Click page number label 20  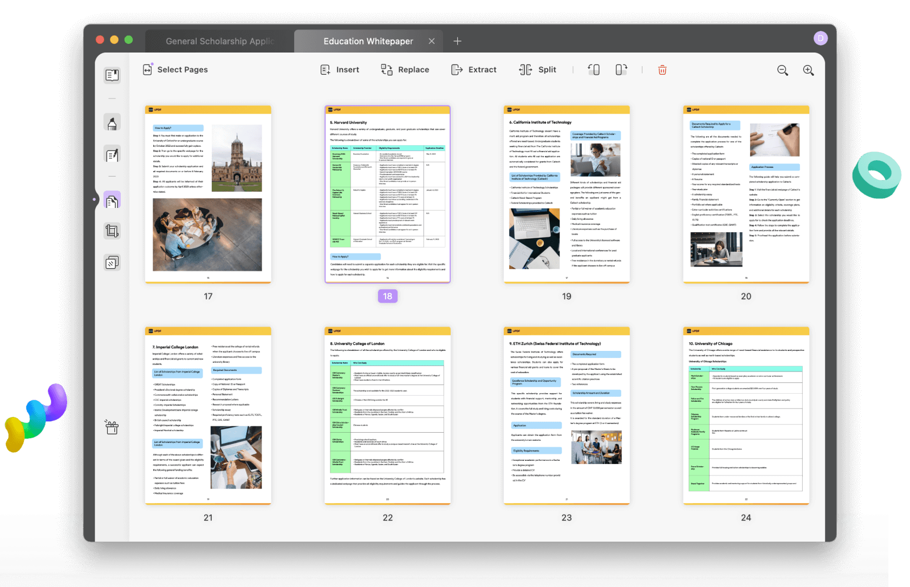tap(746, 296)
